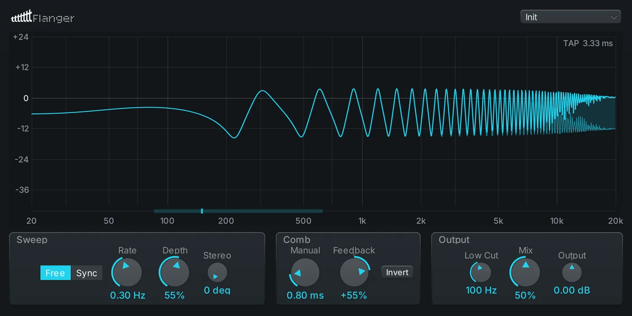Select Free sweep mode
Viewport: 632px width, 316px height.
56,273
